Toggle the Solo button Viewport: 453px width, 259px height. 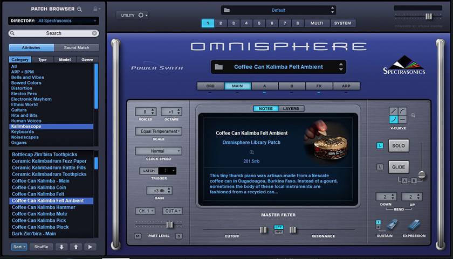tap(399, 145)
